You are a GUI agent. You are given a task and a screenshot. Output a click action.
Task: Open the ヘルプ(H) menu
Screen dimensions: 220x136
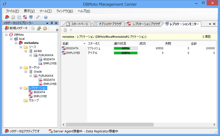pos(84,11)
